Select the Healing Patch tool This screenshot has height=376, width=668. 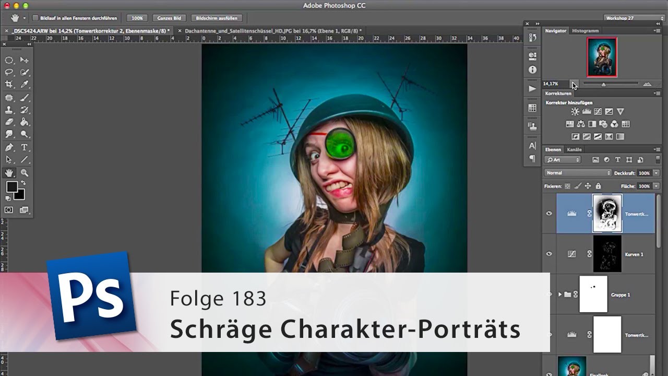[x=9, y=98]
